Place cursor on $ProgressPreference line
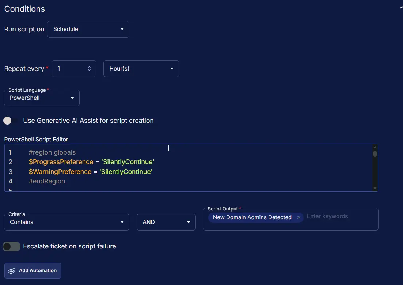This screenshot has width=403, height=285. click(91, 162)
